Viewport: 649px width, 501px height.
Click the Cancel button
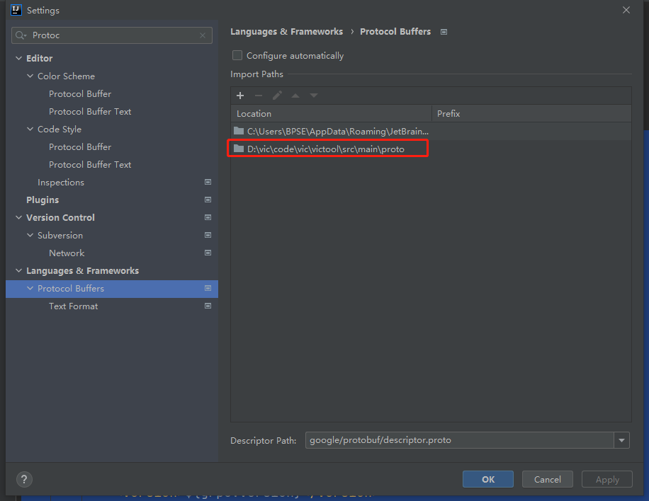548,480
